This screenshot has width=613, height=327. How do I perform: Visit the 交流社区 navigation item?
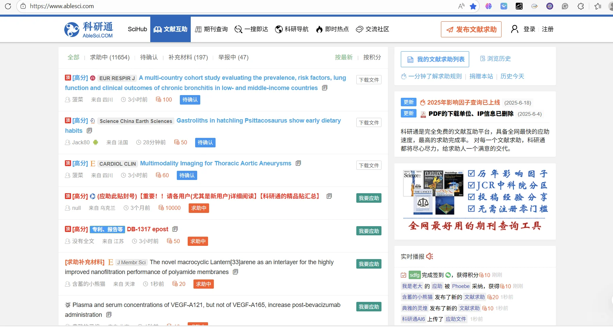pos(372,29)
